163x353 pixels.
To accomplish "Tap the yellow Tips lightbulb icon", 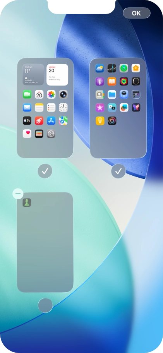I will (x=100, y=121).
